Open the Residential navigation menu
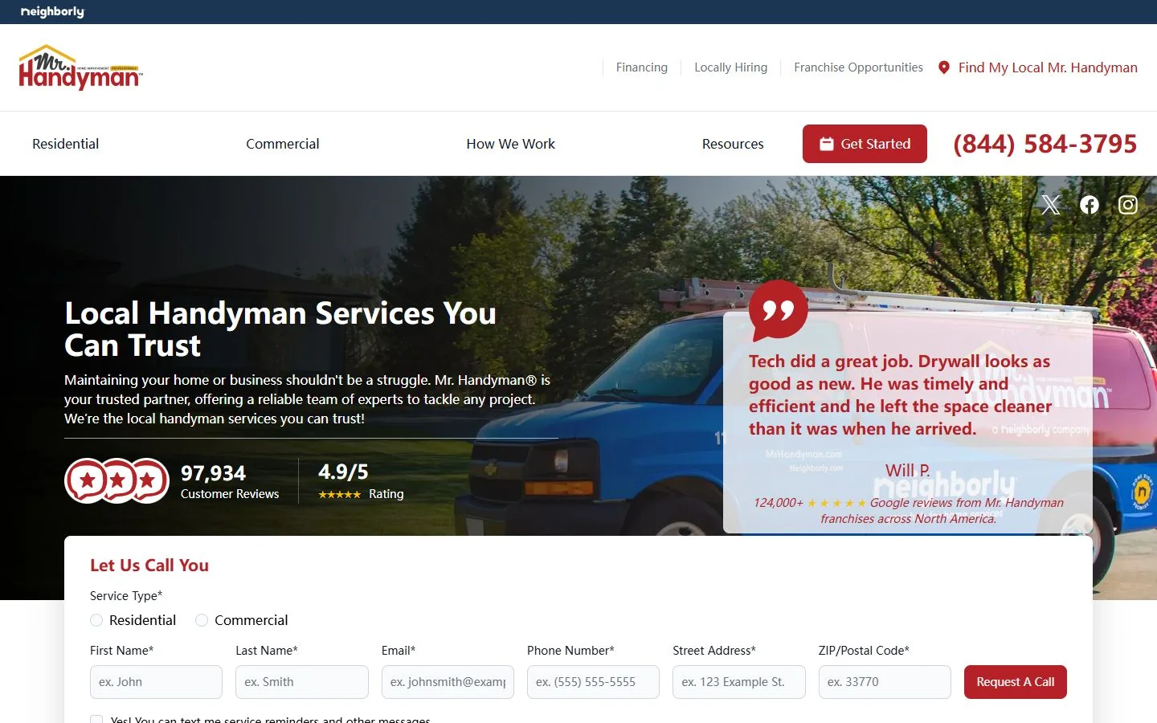Image resolution: width=1157 pixels, height=723 pixels. 66,144
